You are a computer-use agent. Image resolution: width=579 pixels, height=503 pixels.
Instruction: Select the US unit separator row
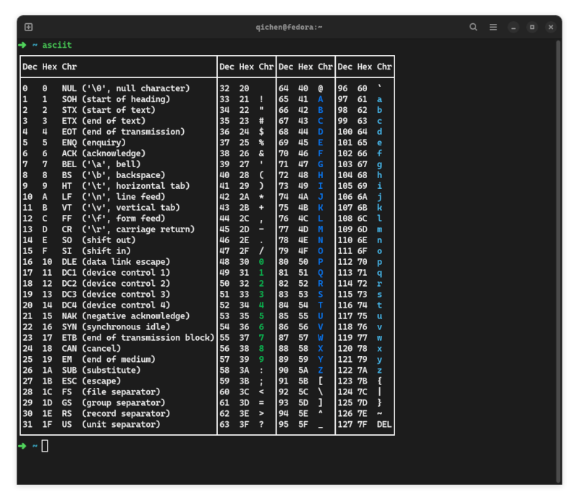pos(91,424)
